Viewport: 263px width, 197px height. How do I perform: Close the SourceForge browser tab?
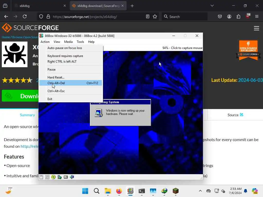pos(123,6)
